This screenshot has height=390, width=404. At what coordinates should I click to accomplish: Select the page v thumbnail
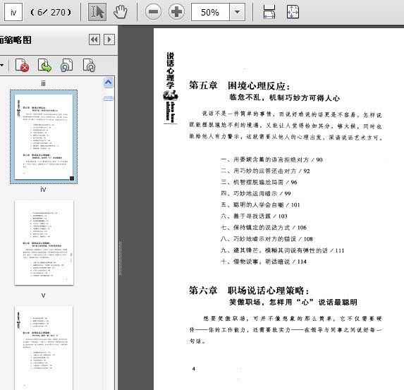44,243
